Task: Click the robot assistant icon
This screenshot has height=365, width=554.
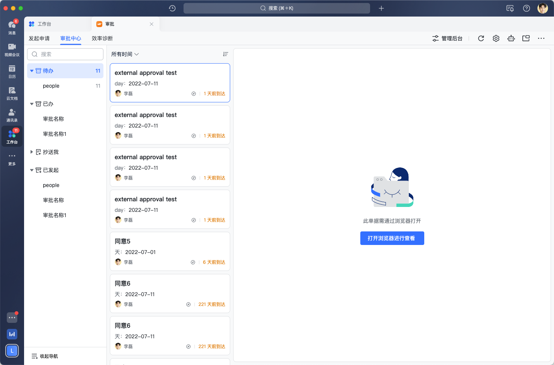Action: (511, 38)
